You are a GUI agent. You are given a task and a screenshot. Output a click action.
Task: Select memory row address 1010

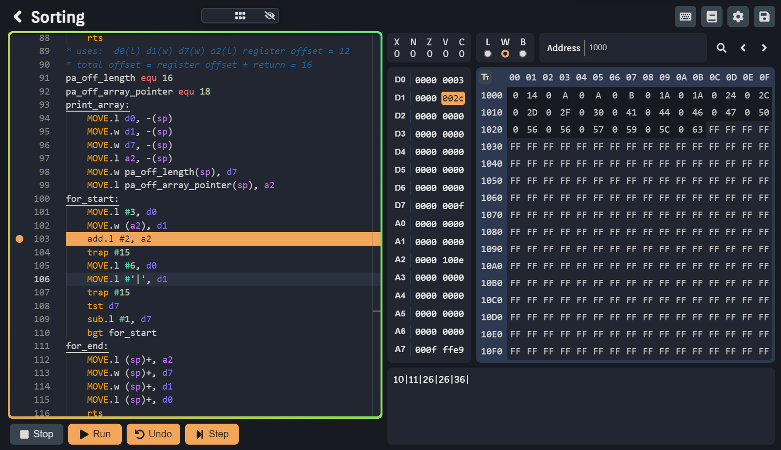point(492,113)
